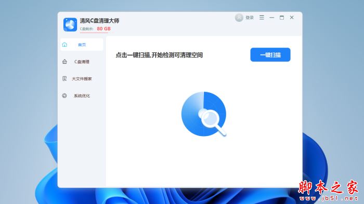
Task: Click the gear icon next to 系统优化
Action: pyautogui.click(x=64, y=96)
